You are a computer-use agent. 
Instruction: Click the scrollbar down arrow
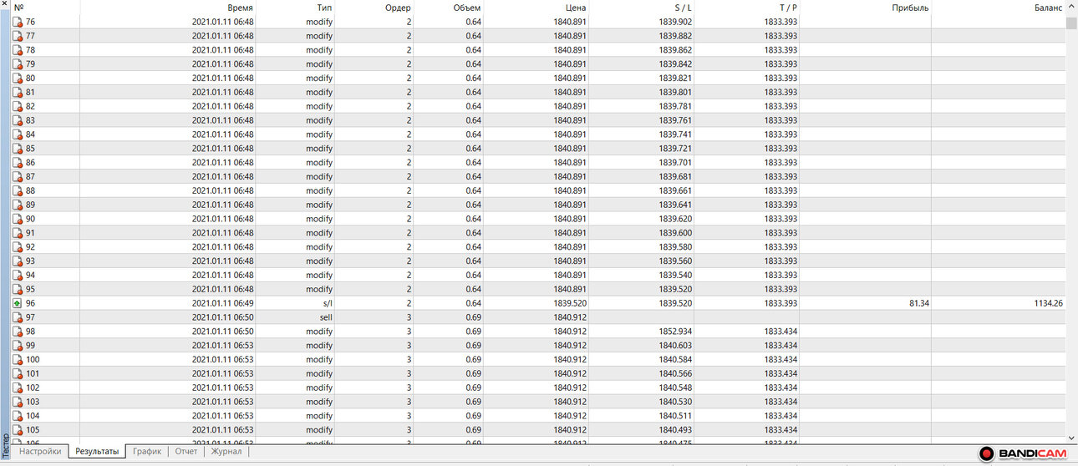click(x=1071, y=437)
